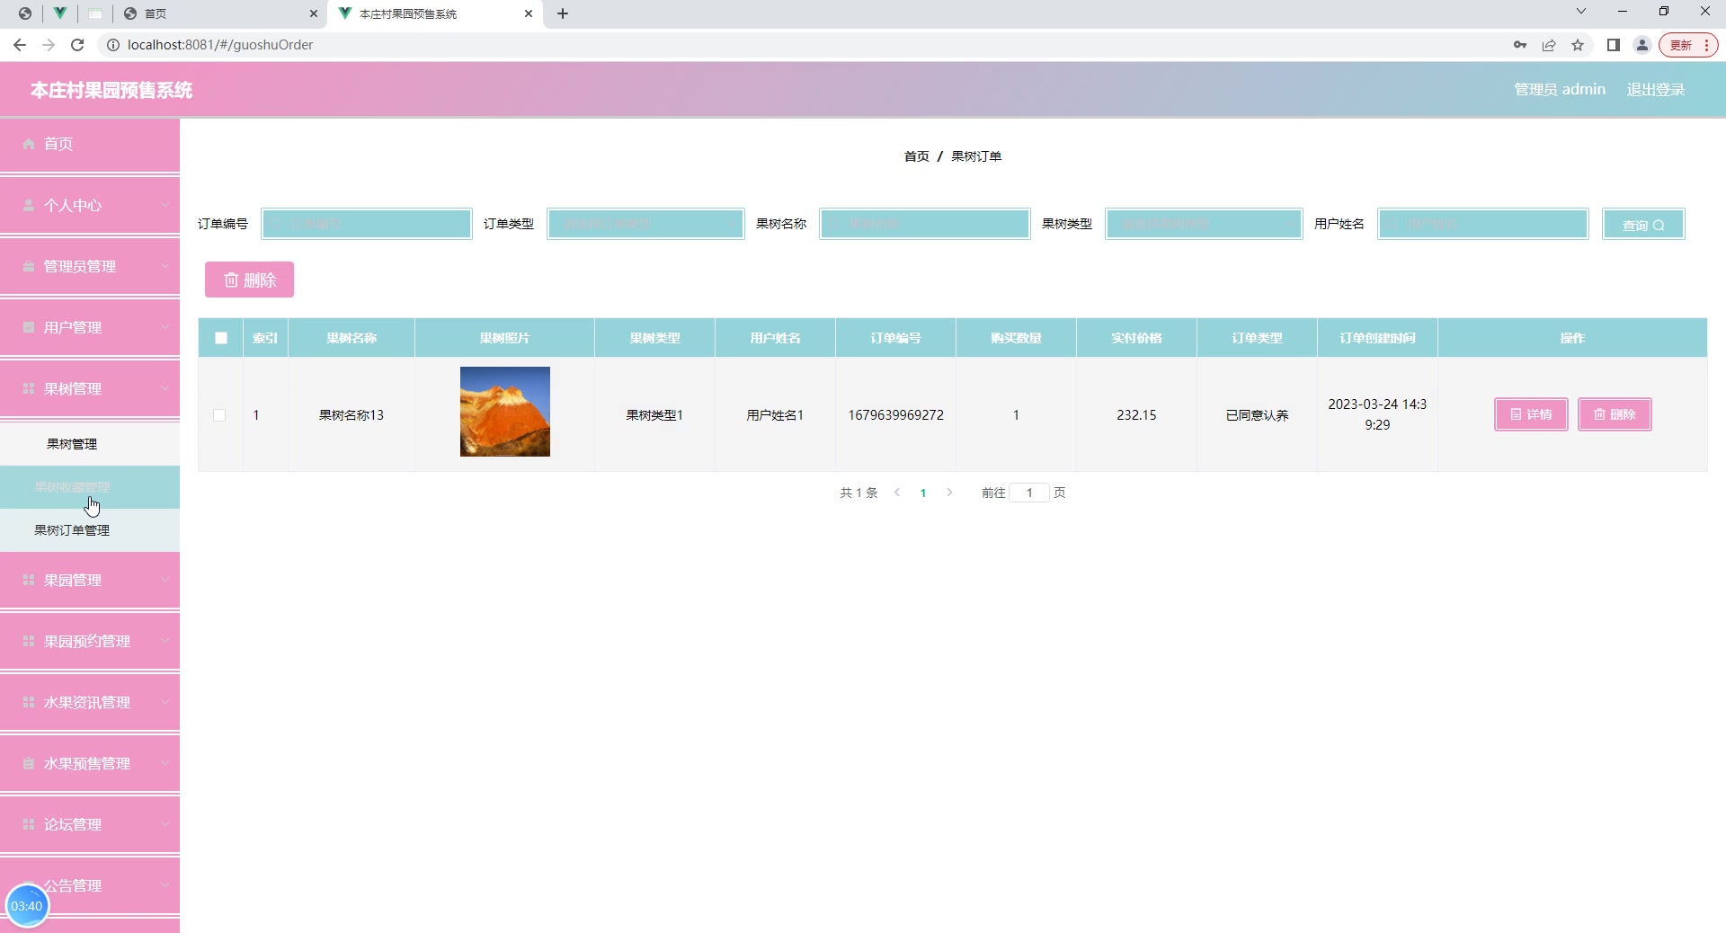Expand the 水果预售管理 menu
Screen dimensions: 1726x933
[x=90, y=763]
